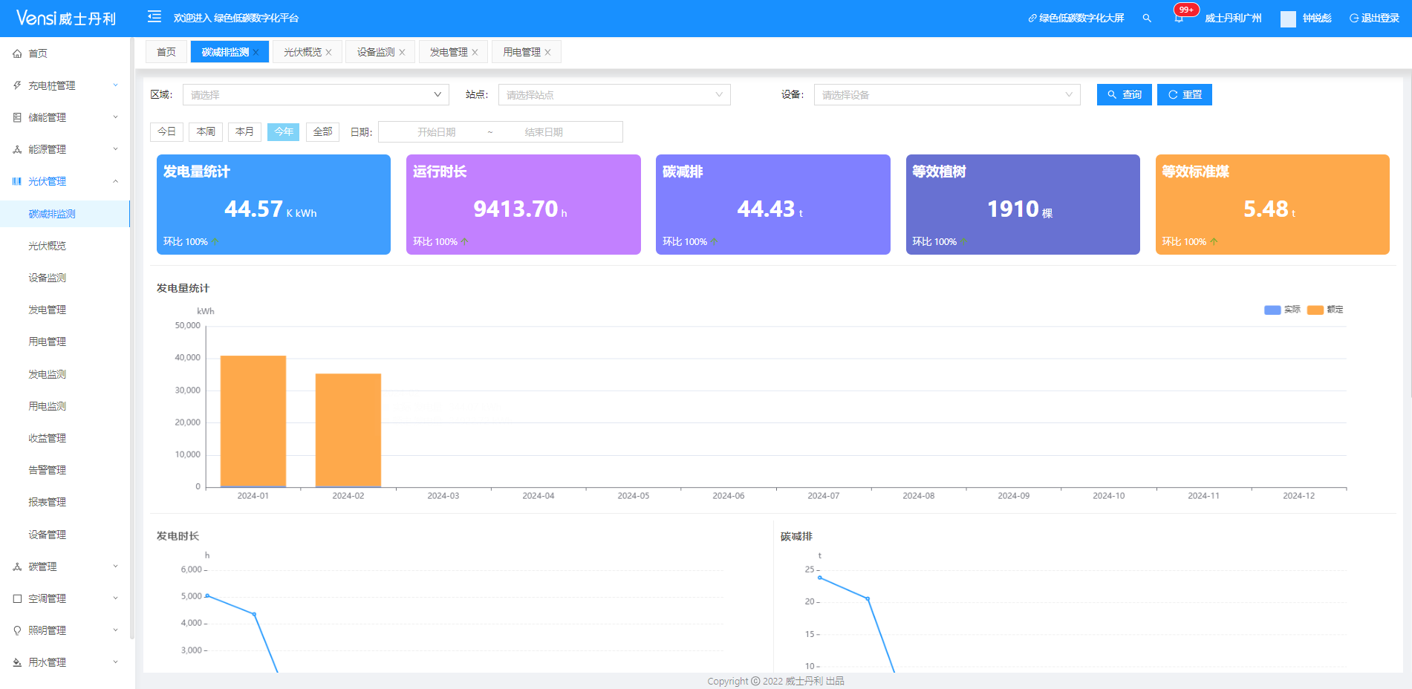Select the 今年 time range
Image resolution: width=1412 pixels, height=689 pixels.
tap(284, 131)
